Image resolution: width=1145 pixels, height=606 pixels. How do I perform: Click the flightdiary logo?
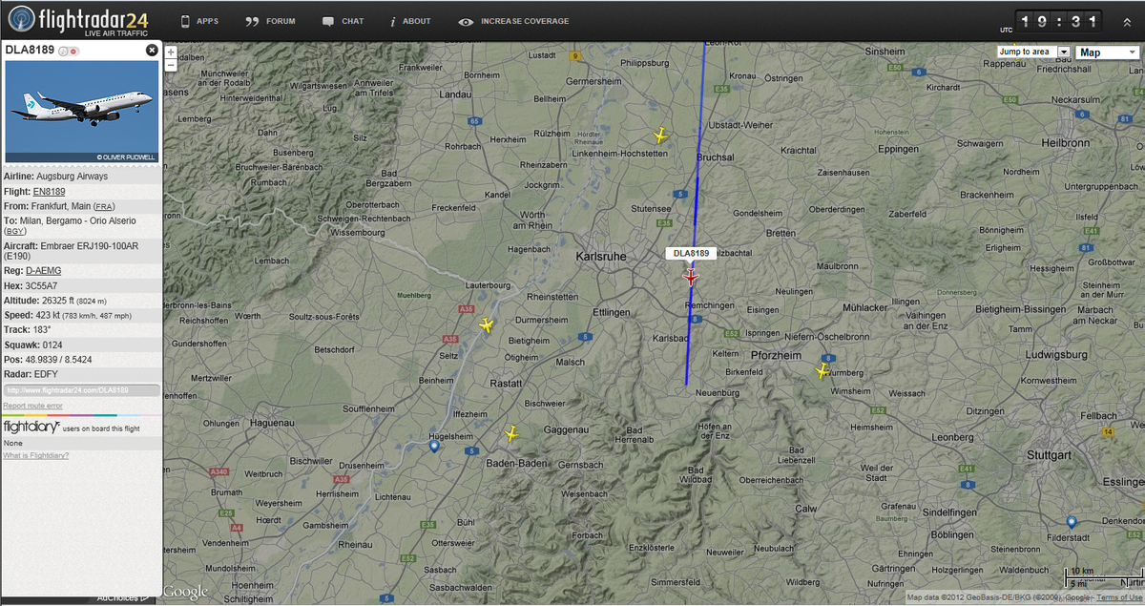(31, 427)
